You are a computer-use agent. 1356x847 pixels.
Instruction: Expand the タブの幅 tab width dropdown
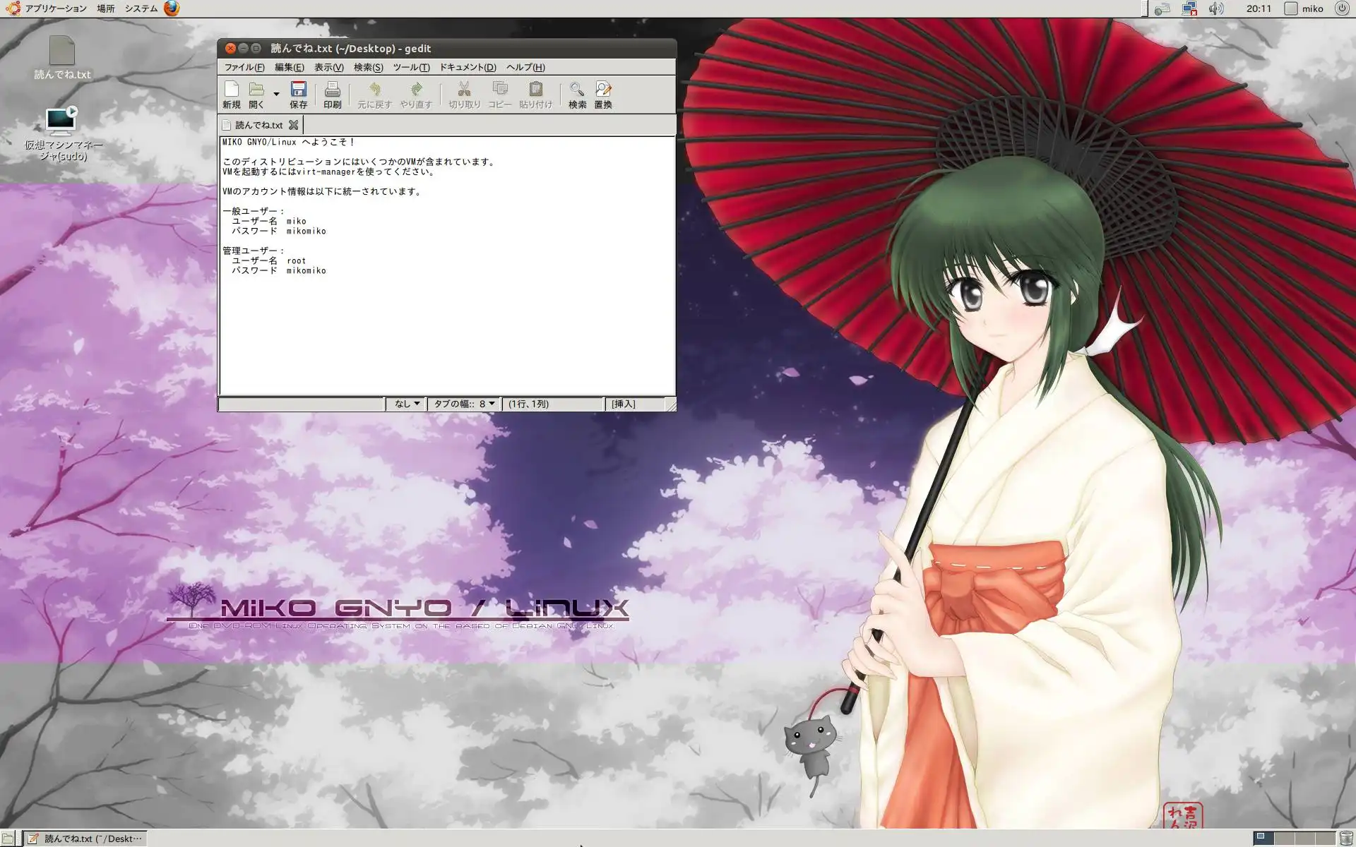(x=464, y=404)
